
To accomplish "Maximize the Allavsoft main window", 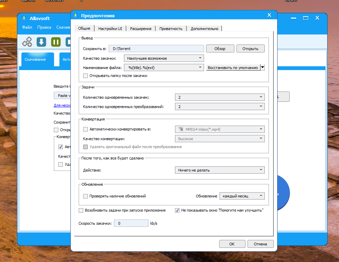I will [x=305, y=18].
